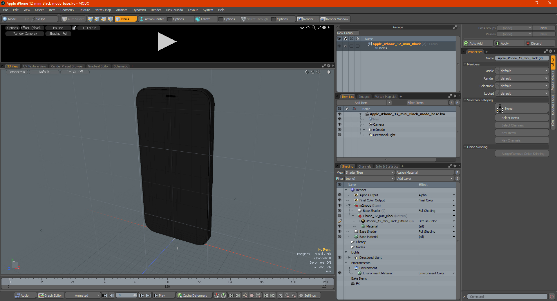Image resolution: width=557 pixels, height=301 pixels.
Task: Click Auto Add button
Action: [478, 43]
